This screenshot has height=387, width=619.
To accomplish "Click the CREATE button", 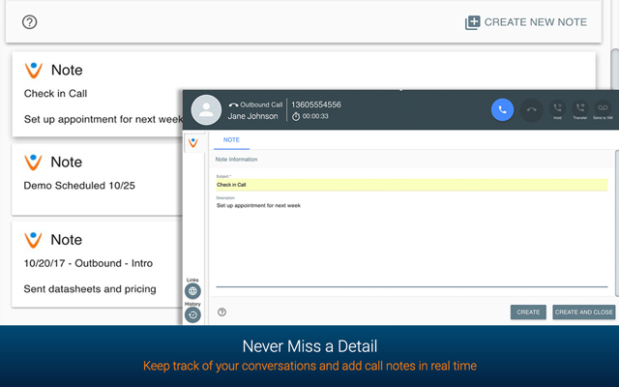I will (528, 313).
